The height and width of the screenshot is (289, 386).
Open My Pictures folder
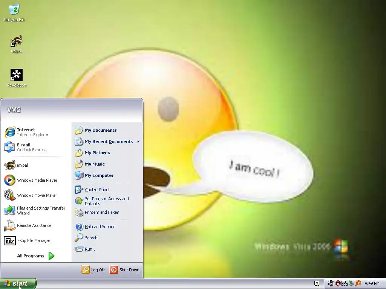[x=107, y=153]
